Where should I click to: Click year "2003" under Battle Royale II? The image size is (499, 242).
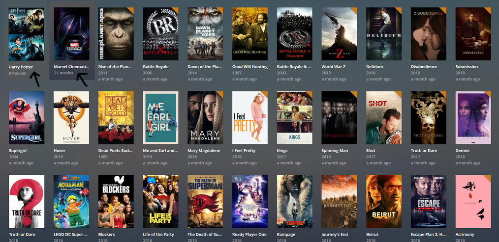point(281,73)
